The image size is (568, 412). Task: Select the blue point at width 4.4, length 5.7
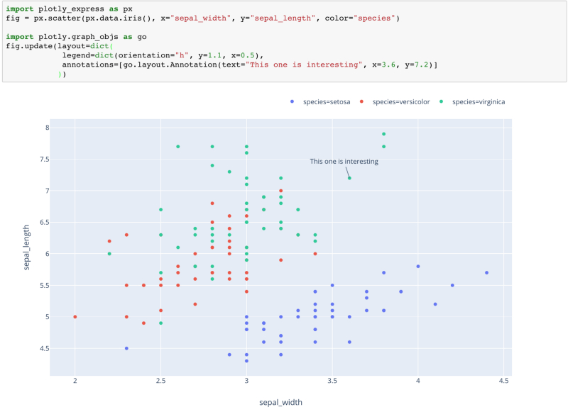coord(486,273)
